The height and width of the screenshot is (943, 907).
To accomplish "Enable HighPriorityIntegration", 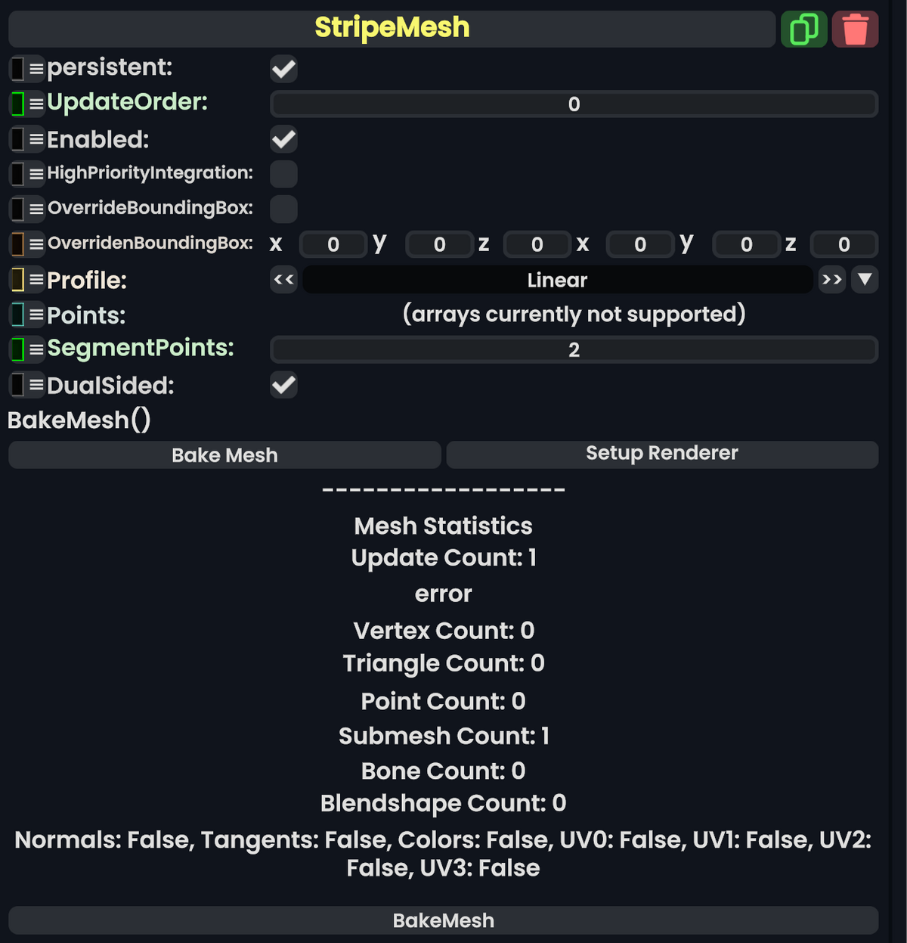I will 283,174.
